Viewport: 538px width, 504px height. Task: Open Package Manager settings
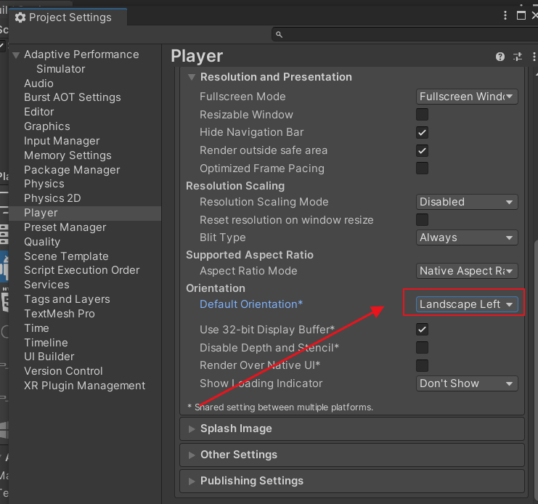pos(72,170)
